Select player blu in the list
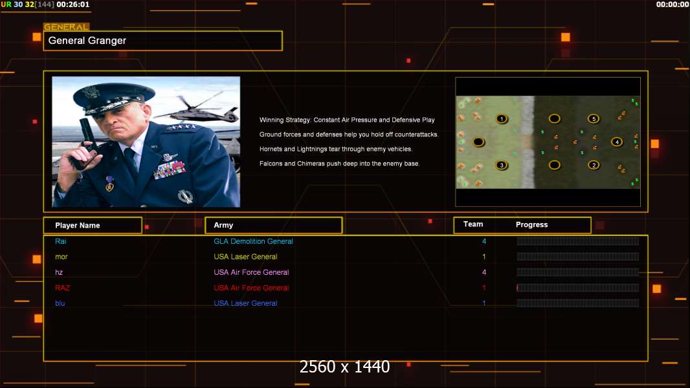Image resolution: width=690 pixels, height=388 pixels. pyautogui.click(x=60, y=303)
